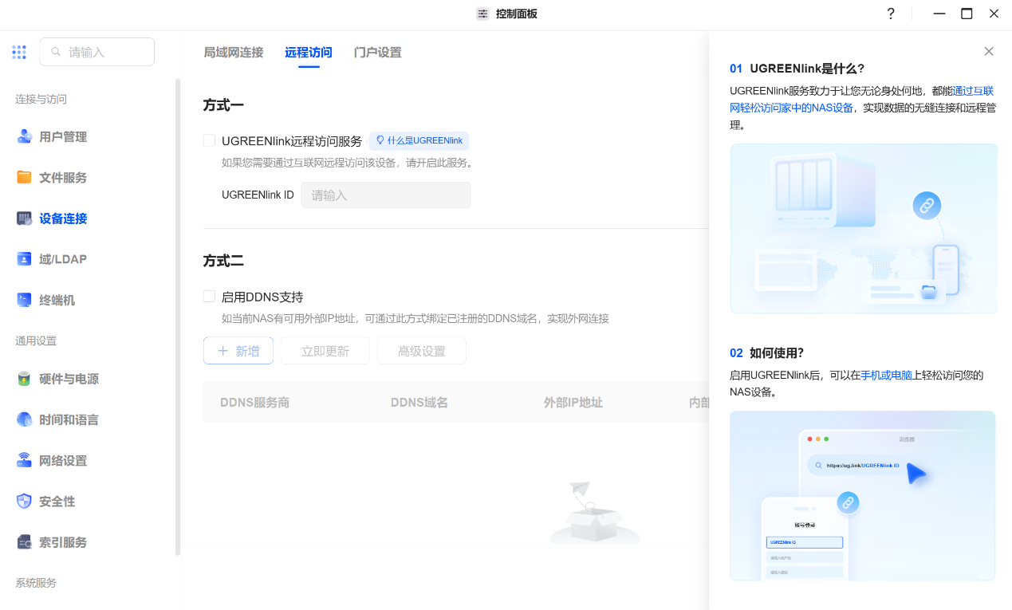
Task: Select the 远程访问 tab
Action: coord(309,53)
